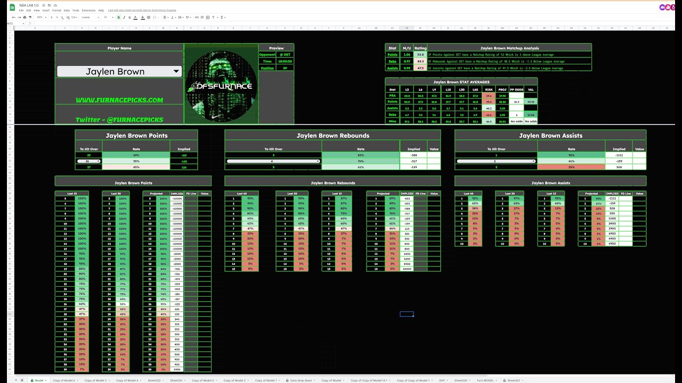This screenshot has width=682, height=383.
Task: Switch to the Furn MODEL sheet tab
Action: [x=486, y=380]
